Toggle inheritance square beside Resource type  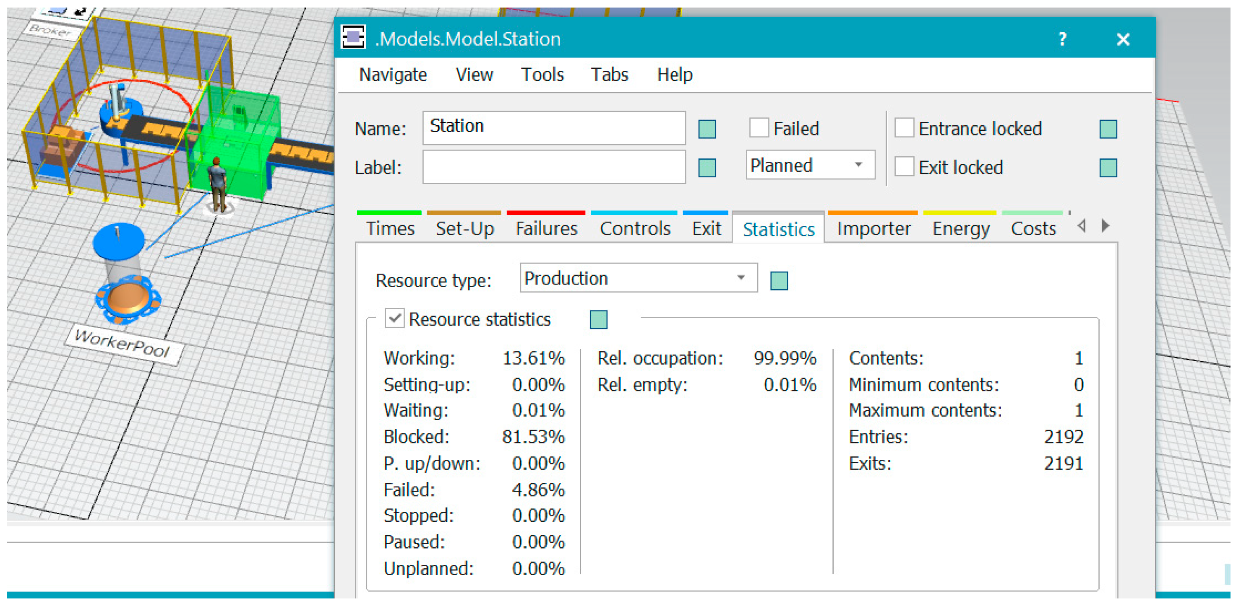tap(779, 281)
